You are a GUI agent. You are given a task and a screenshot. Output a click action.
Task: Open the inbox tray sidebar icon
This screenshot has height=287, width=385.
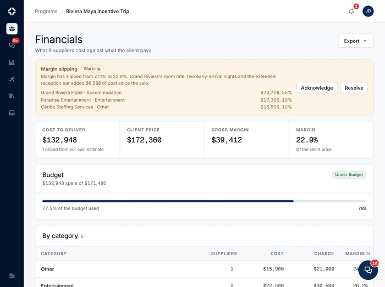tap(12, 113)
